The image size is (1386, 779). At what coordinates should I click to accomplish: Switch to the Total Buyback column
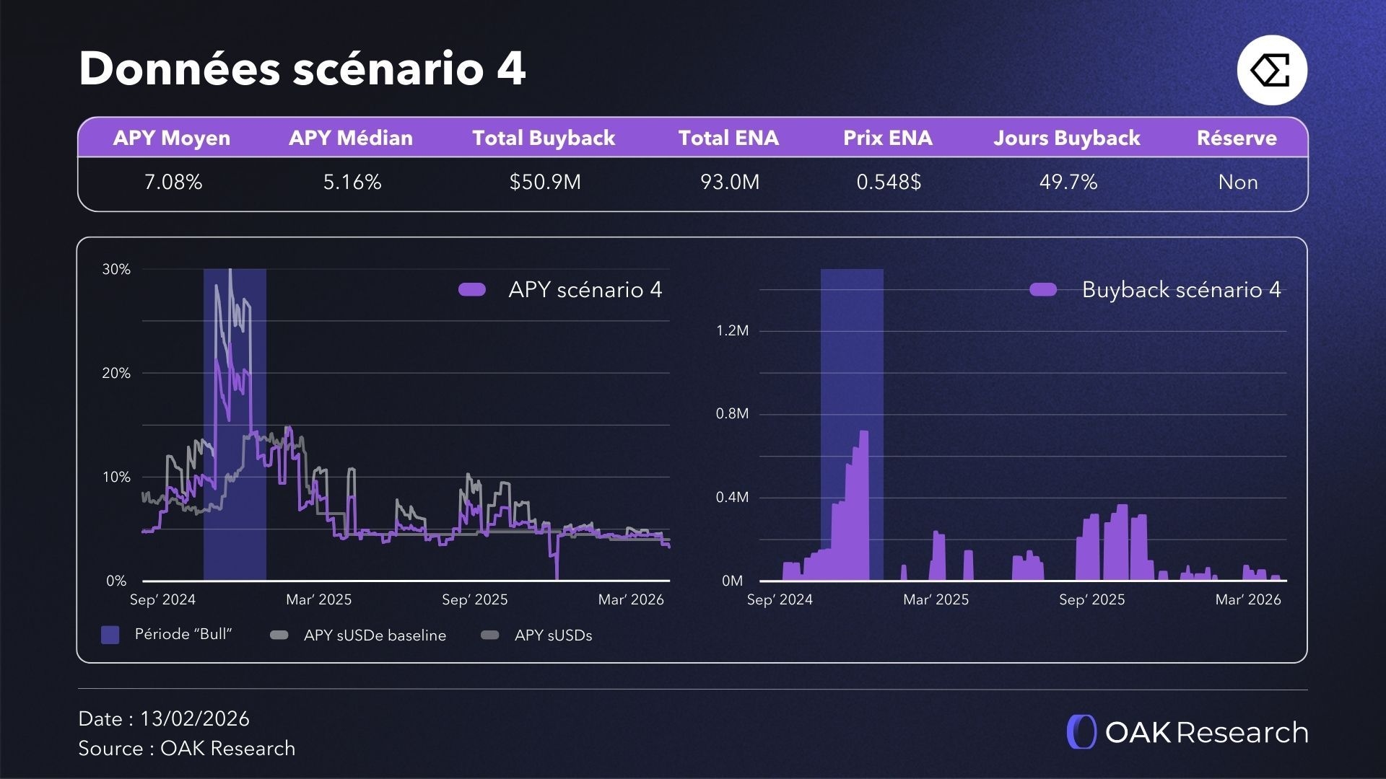pyautogui.click(x=543, y=138)
